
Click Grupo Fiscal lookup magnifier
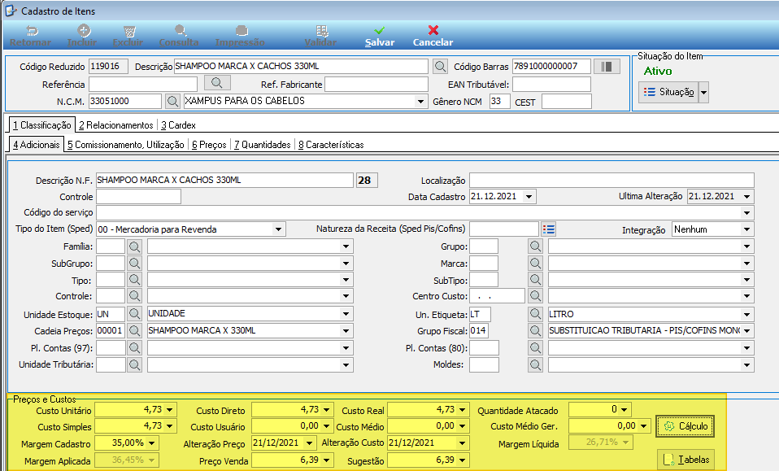[x=535, y=330]
